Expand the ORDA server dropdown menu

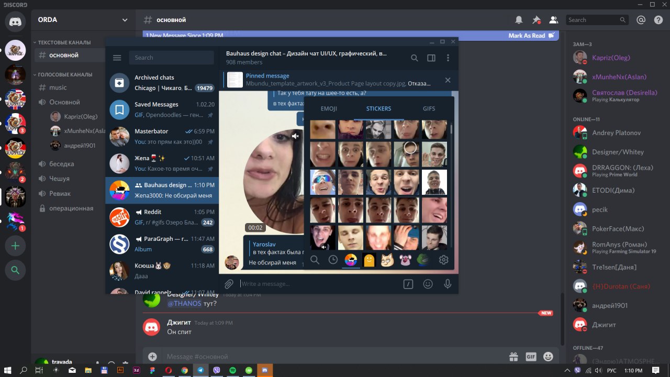(125, 20)
